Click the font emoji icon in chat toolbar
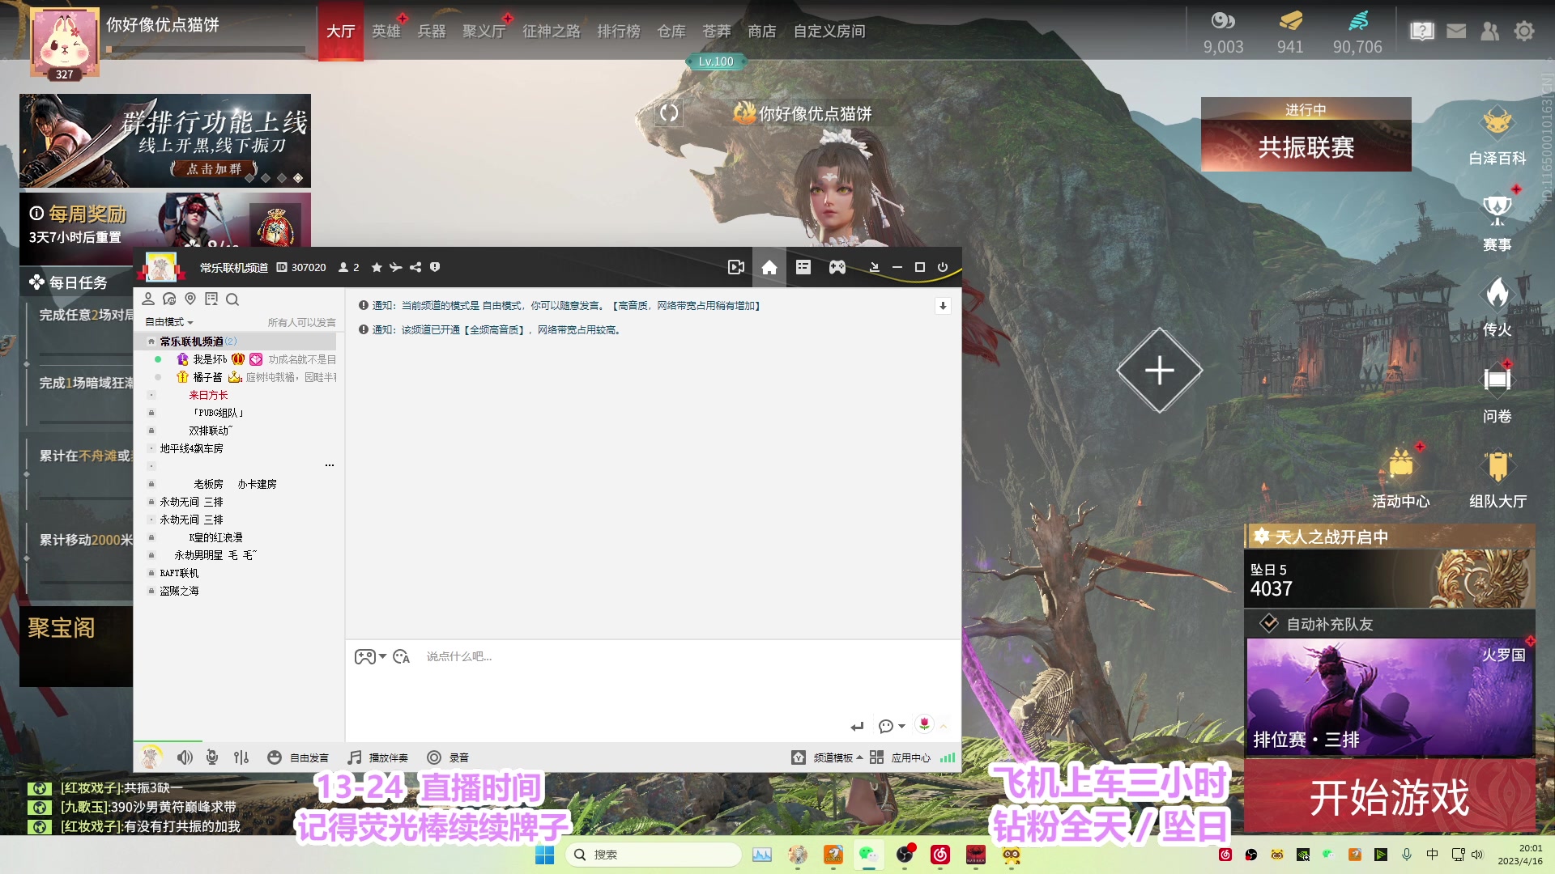The width and height of the screenshot is (1555, 874). pos(402,656)
